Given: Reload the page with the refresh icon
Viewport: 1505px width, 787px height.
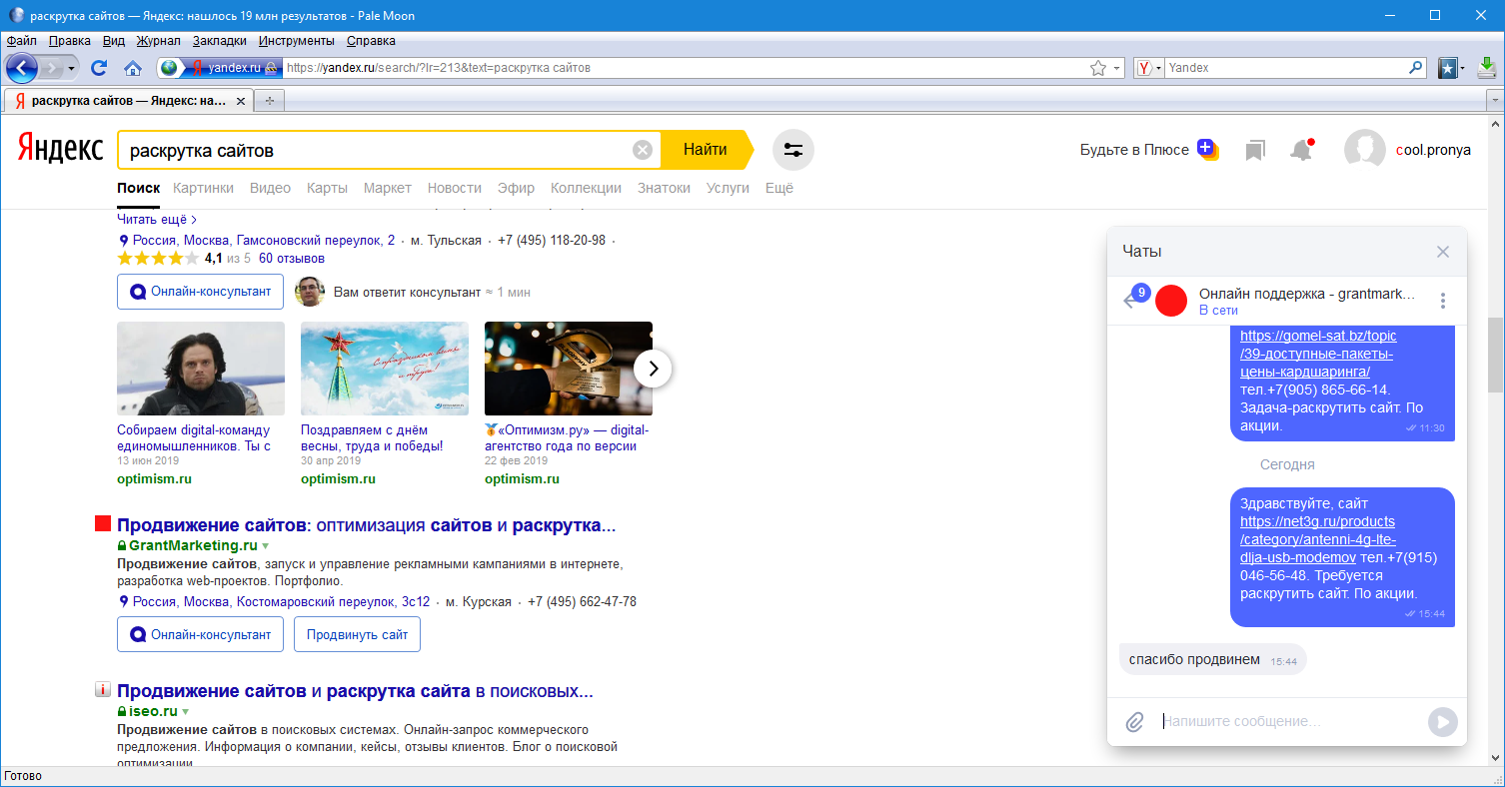Looking at the screenshot, I should [x=99, y=68].
